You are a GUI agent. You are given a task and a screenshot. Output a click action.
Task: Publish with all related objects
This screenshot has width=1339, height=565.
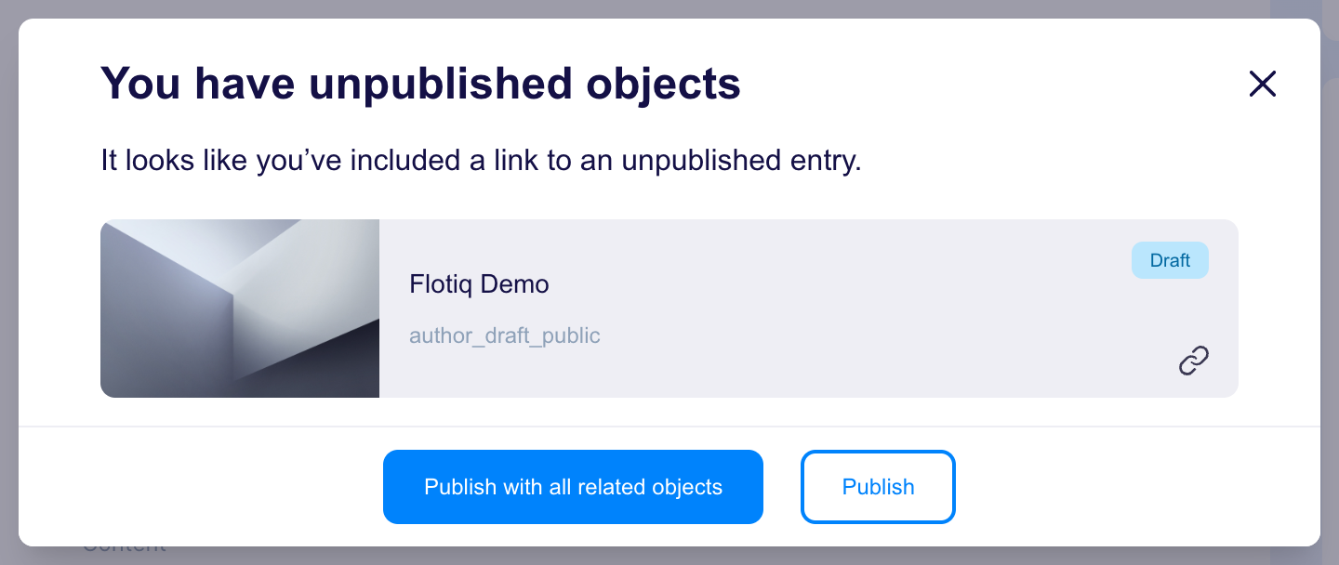tap(573, 487)
